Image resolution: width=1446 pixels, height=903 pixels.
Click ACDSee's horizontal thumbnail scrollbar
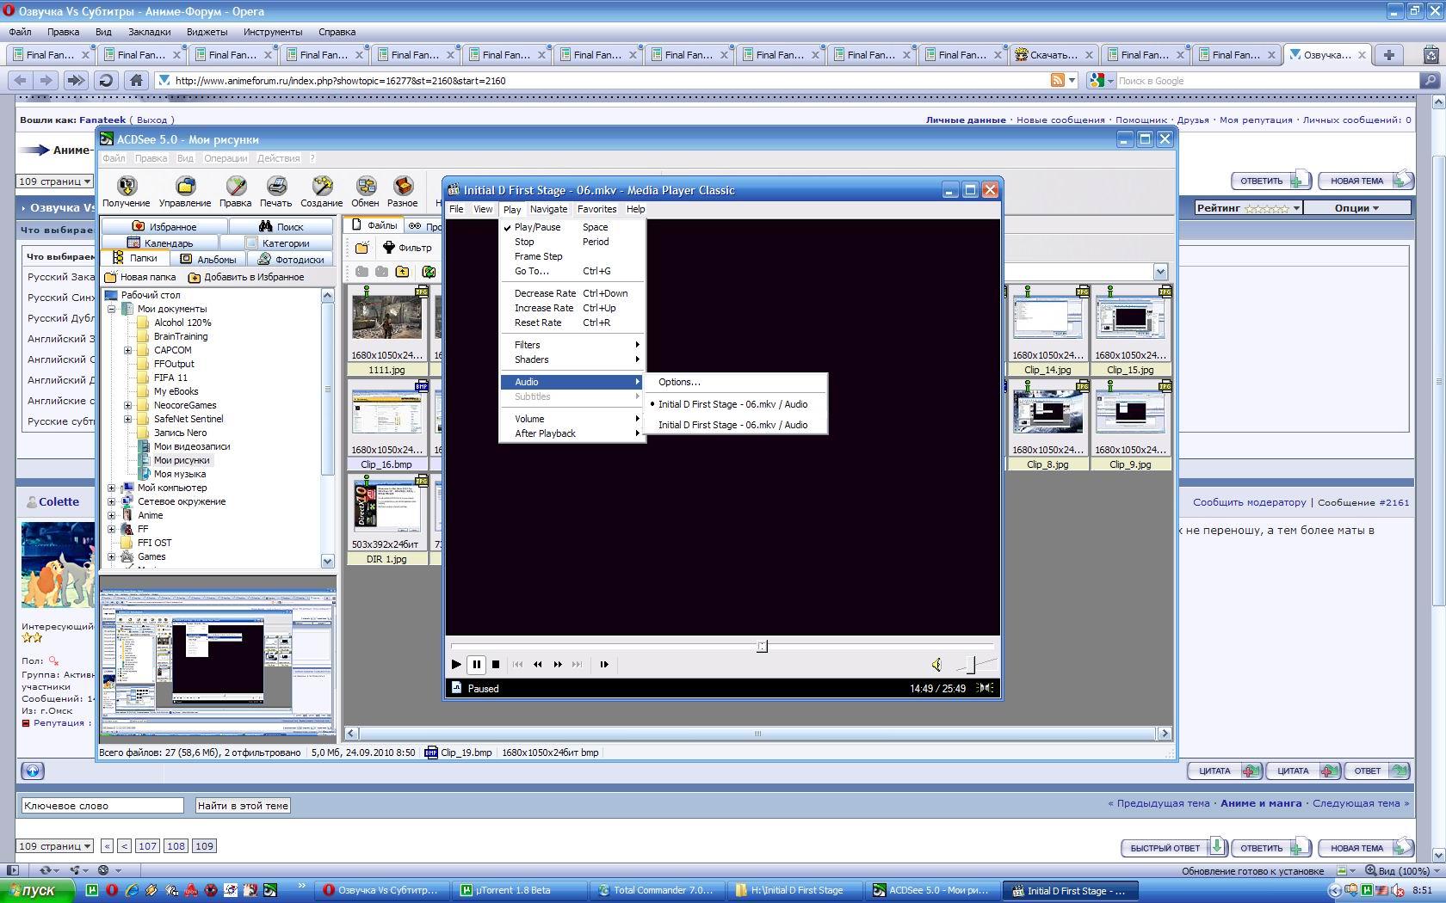[758, 734]
